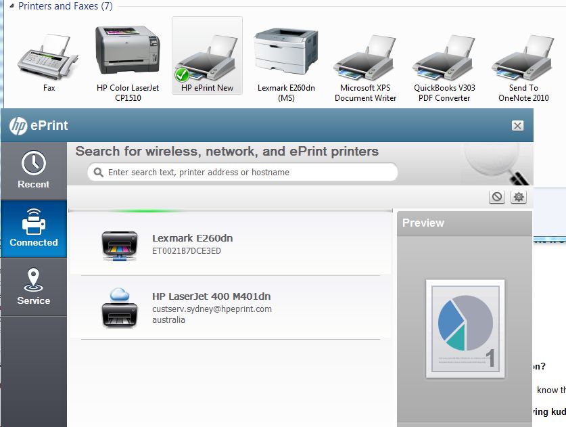Open HP Color LaserJet CP1510 printer
The image size is (566, 427).
coord(126,51)
